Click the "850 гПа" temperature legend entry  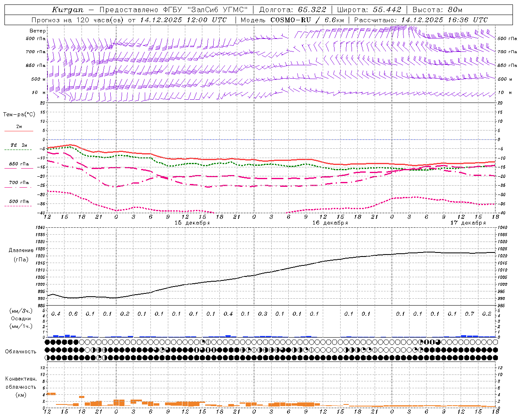(19, 164)
